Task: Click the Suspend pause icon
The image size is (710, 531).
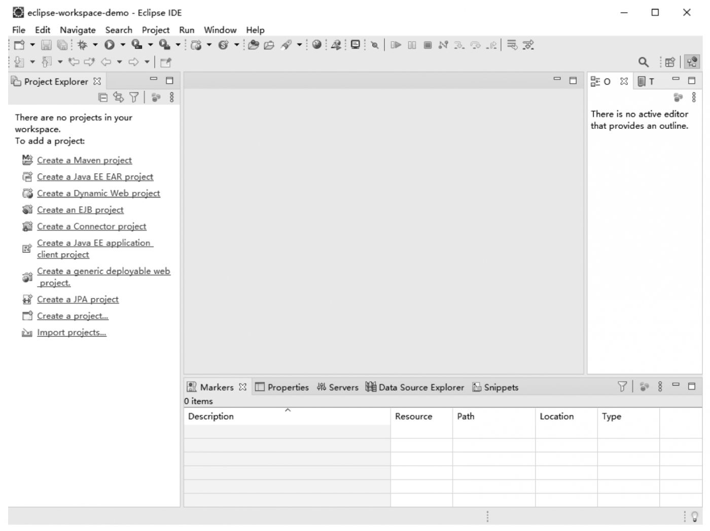Action: point(412,45)
